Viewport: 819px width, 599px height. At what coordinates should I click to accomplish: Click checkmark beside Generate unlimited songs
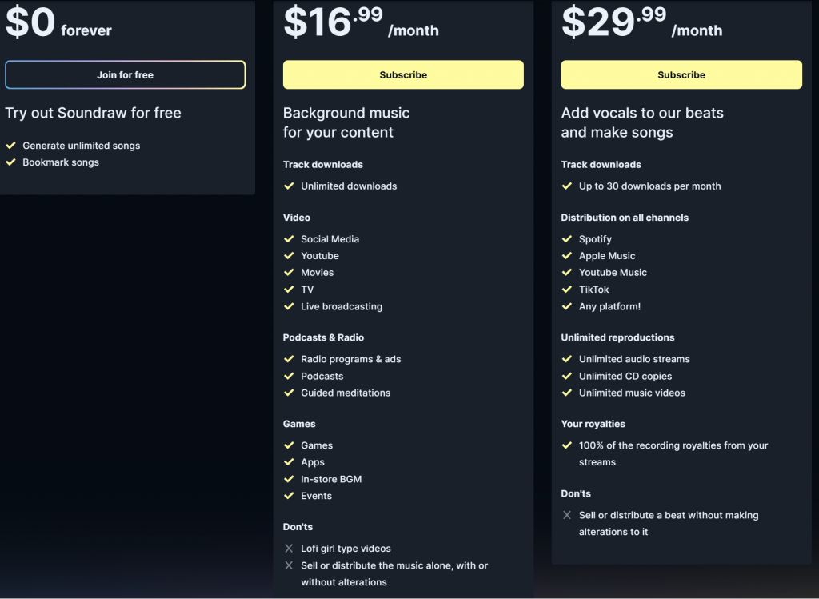(x=11, y=146)
